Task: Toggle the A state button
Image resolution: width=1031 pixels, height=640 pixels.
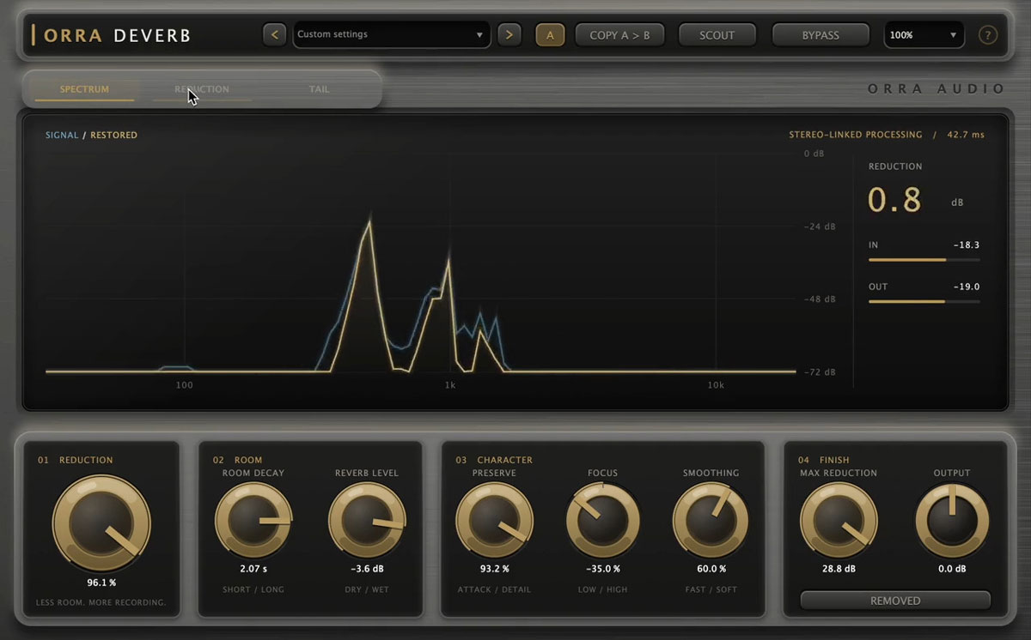Action: (x=550, y=35)
